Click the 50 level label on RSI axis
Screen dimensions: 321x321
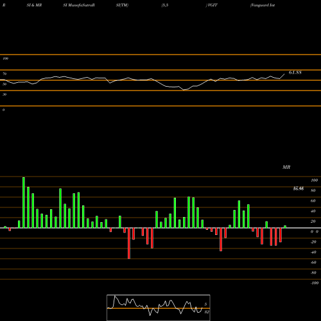[4, 84]
